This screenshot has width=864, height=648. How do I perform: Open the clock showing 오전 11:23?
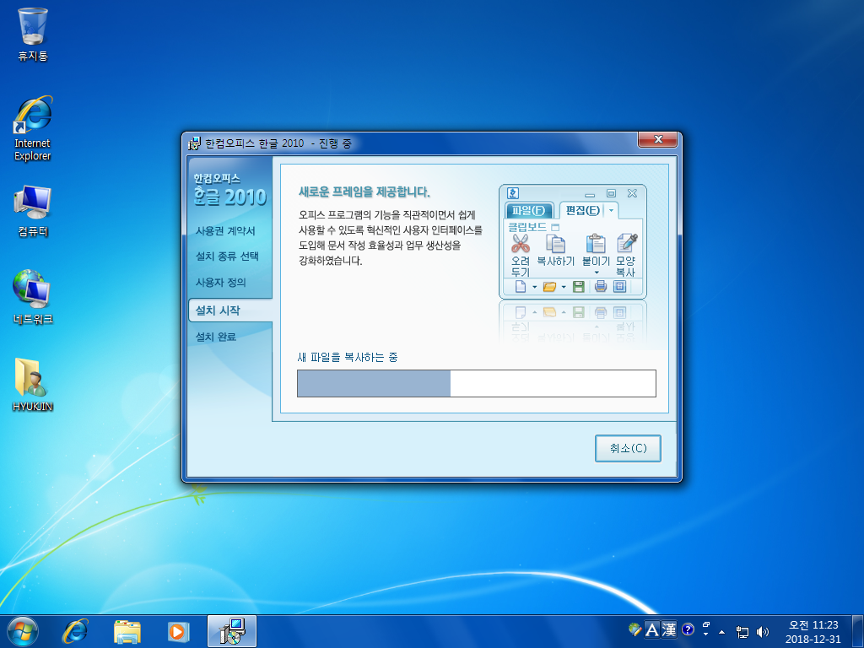coord(813,632)
